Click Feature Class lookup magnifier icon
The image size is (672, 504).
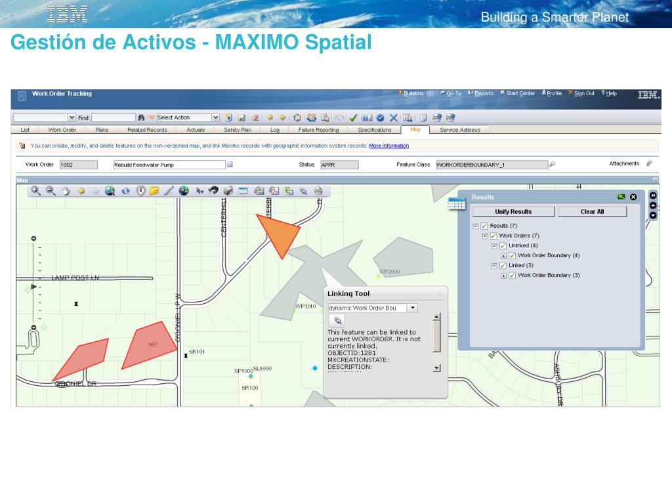click(x=553, y=164)
